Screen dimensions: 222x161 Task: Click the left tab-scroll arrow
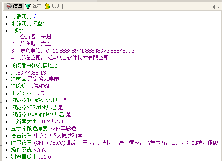pos(214,7)
